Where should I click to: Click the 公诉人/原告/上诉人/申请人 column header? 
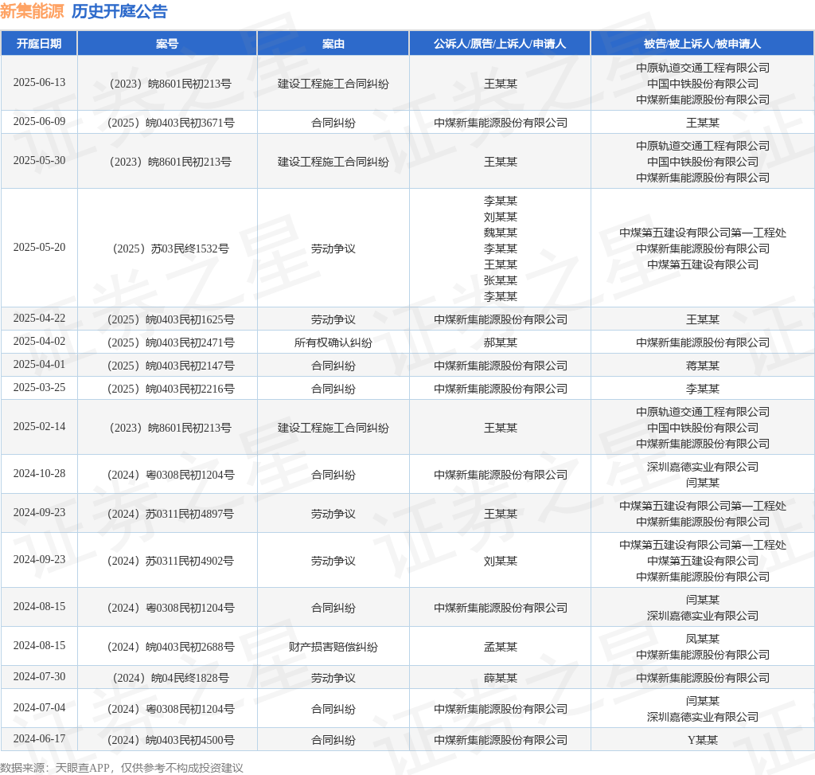click(500, 44)
